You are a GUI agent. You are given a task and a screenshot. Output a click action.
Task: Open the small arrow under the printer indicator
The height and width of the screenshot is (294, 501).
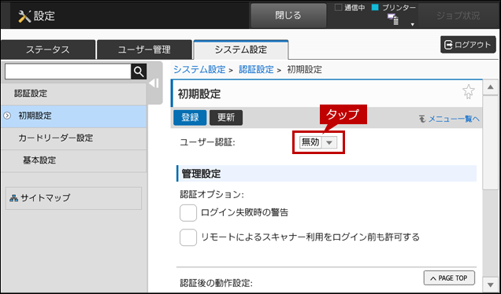(413, 24)
